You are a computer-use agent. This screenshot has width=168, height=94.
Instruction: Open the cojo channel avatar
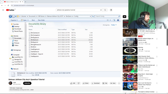coord(10,83)
